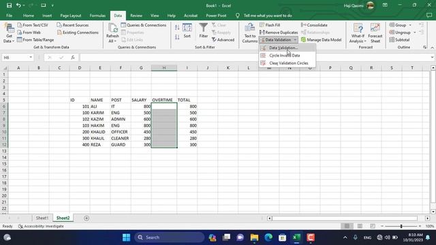Viewport: 436px width, 245px height.
Task: Click Remove Duplicates
Action: point(279,33)
